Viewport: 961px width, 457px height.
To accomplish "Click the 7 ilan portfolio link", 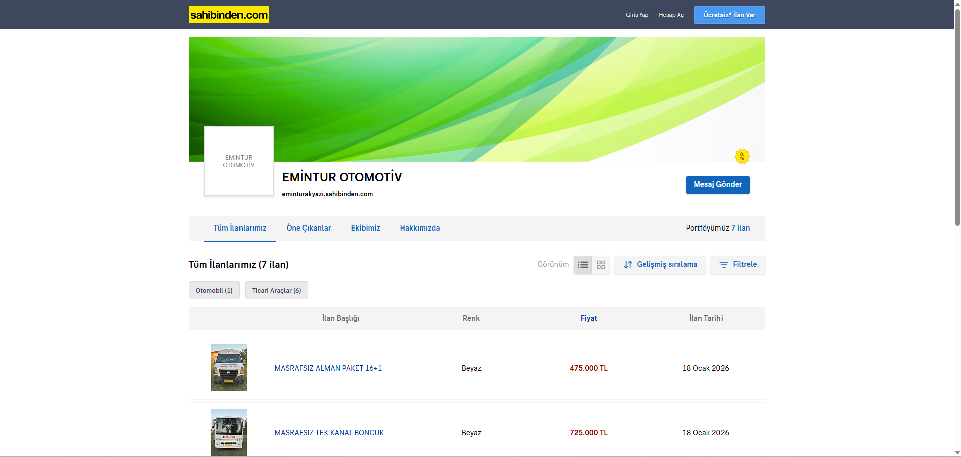I will pos(740,228).
